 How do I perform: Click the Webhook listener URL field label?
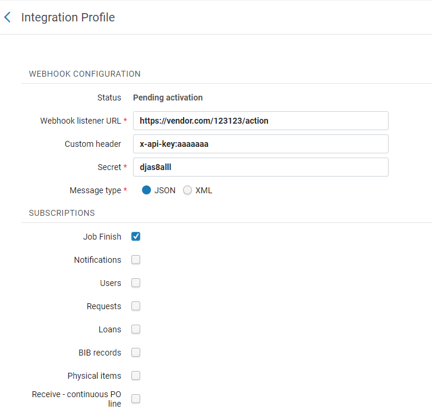(80, 121)
